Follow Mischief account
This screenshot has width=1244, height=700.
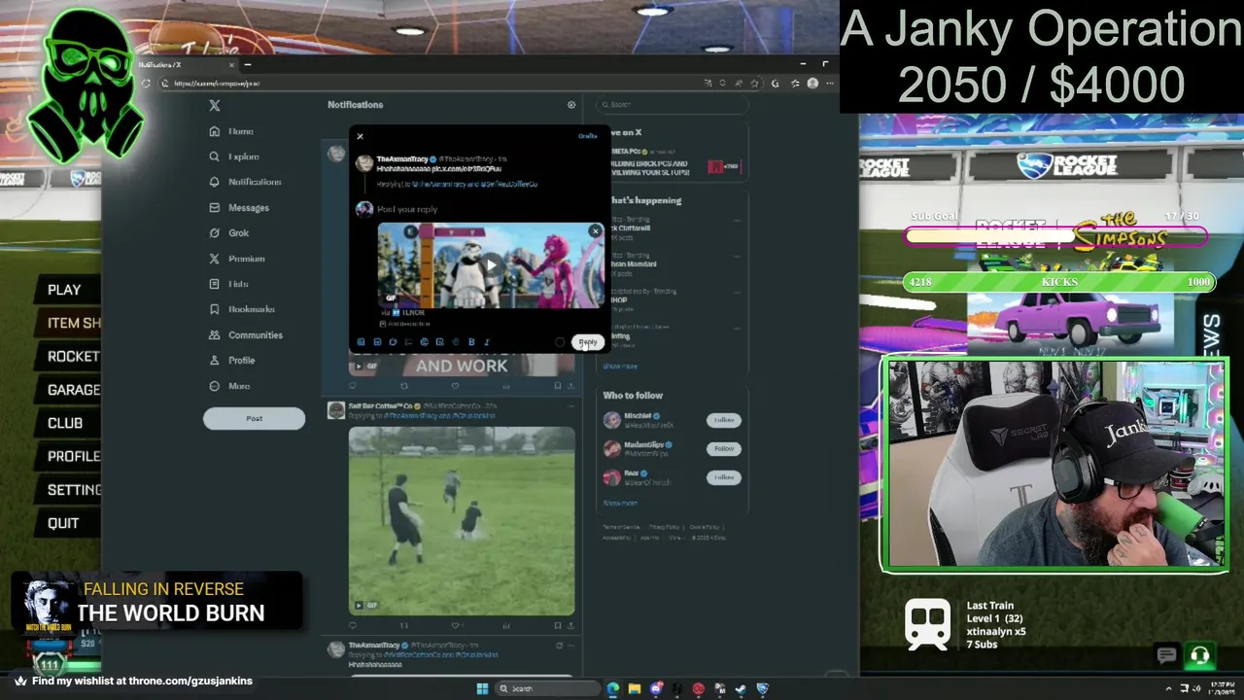point(724,420)
